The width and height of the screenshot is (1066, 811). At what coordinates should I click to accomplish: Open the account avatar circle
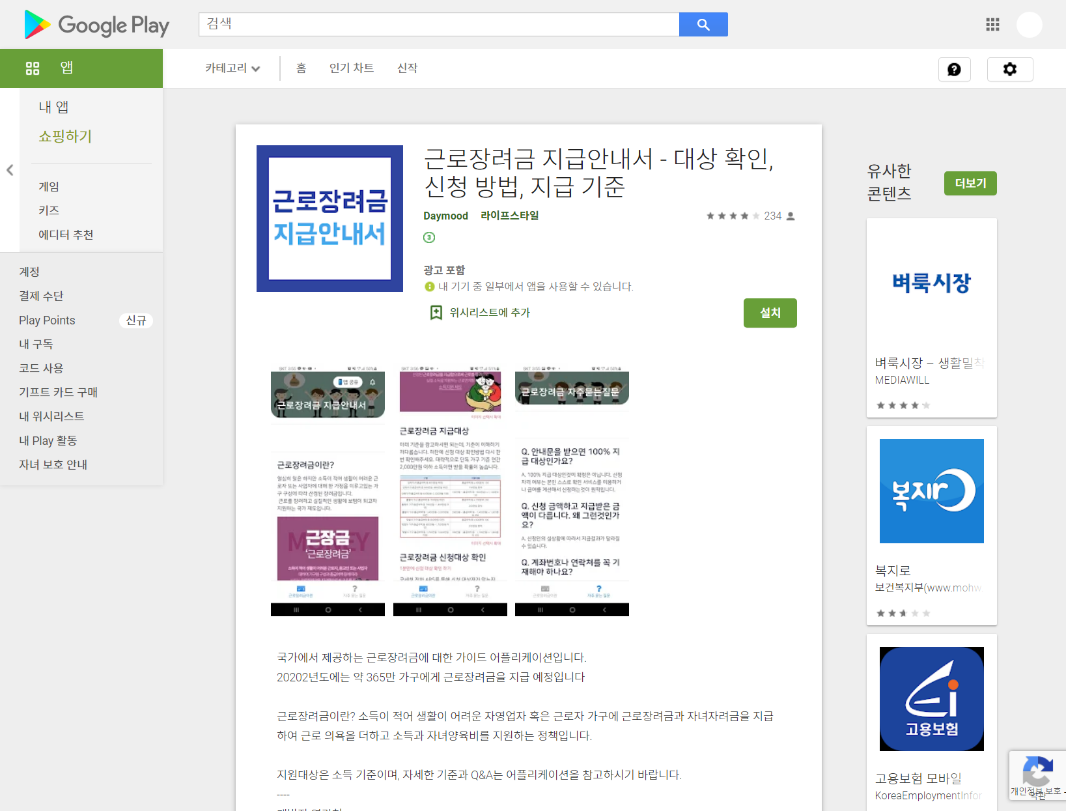point(1030,25)
